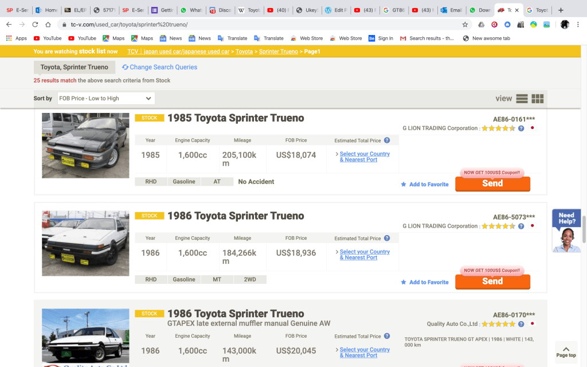Open the Apps bookmarks shortcut
Image resolution: width=587 pixels, height=367 pixels.
click(x=16, y=38)
